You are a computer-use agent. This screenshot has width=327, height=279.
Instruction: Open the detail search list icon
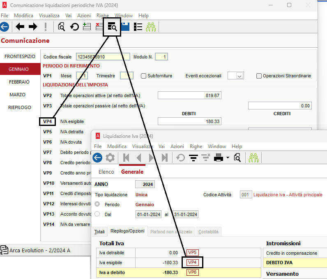click(112, 27)
